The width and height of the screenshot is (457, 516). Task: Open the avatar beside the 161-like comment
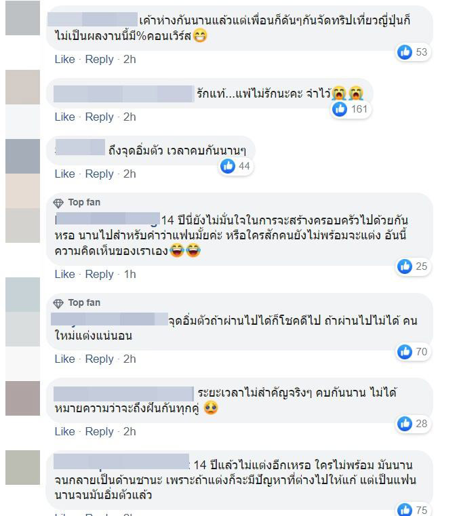22,87
